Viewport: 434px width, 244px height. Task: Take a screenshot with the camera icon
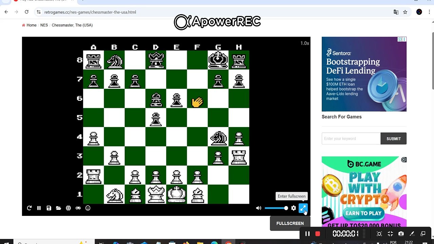(401, 234)
